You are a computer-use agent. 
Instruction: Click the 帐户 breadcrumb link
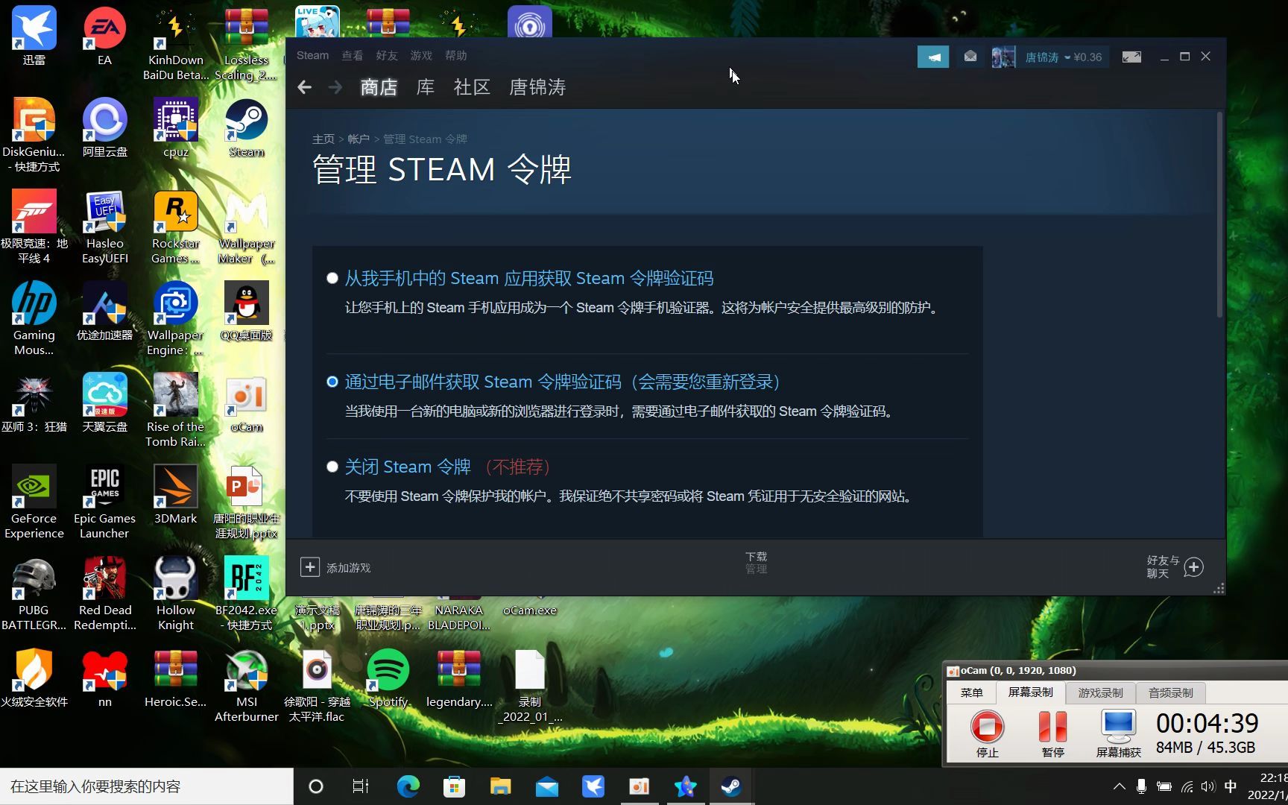tap(359, 139)
